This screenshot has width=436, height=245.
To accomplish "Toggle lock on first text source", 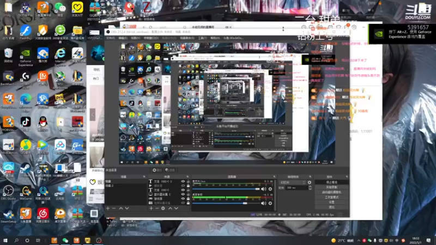I will 188,181.
